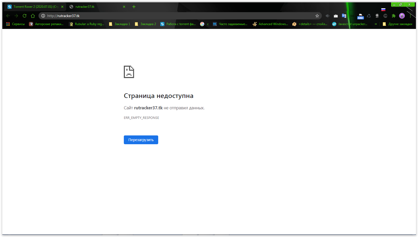The image size is (418, 237).
Task: Toggle the eye icon extension
Action: click(328, 16)
